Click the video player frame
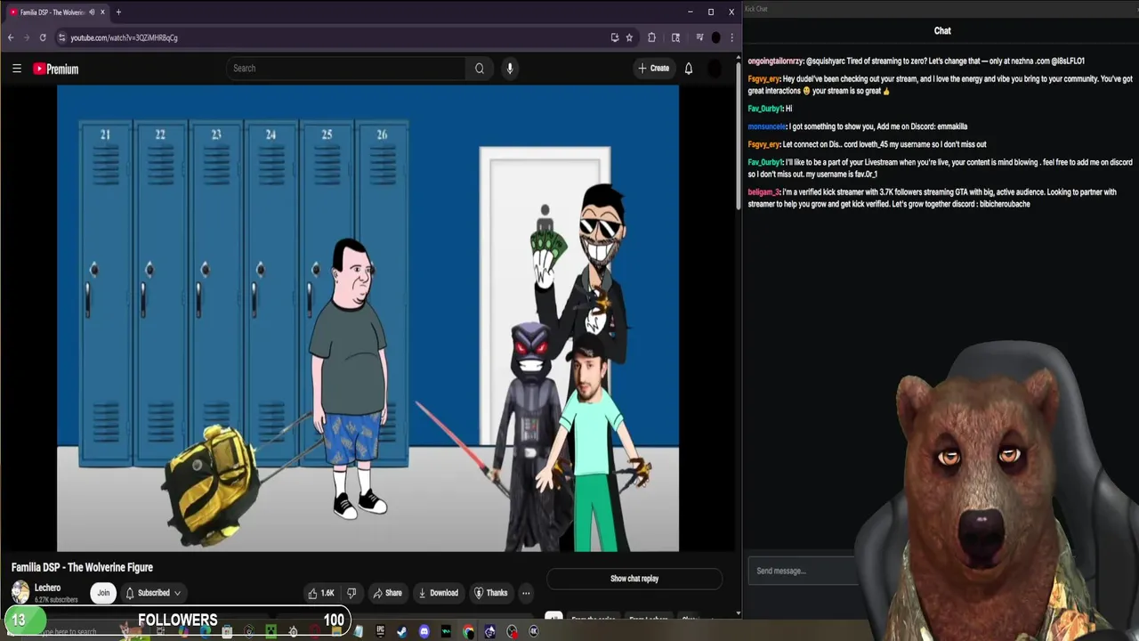 (368, 319)
